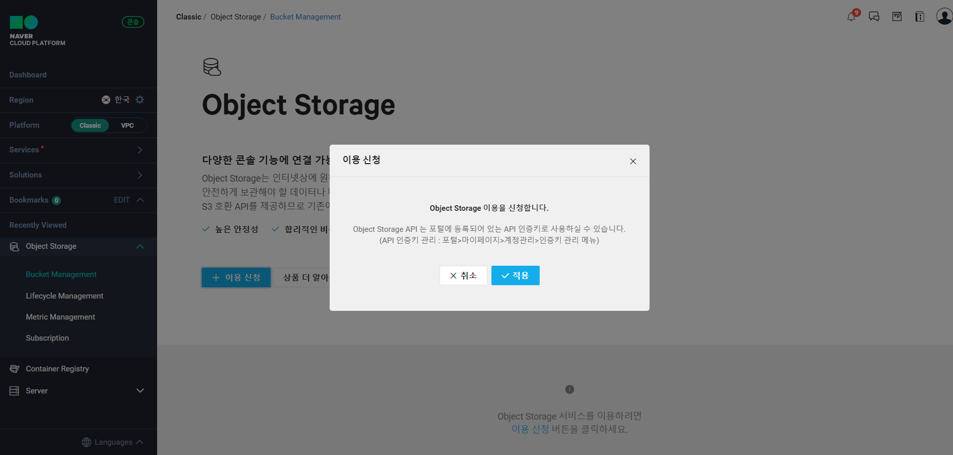953x455 pixels.
Task: Click Object Storage database icon above title
Action: 212,67
